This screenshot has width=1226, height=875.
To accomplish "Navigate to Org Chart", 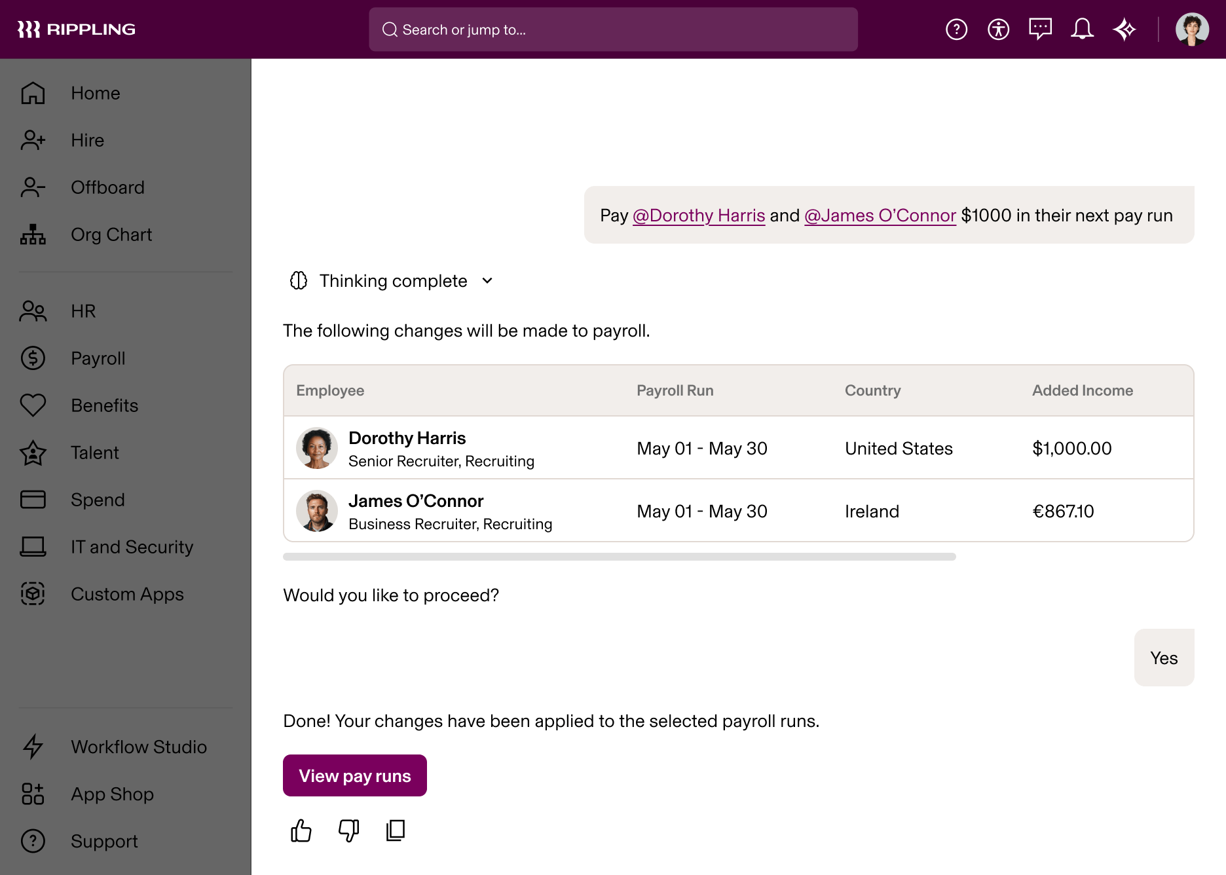I will 111,234.
